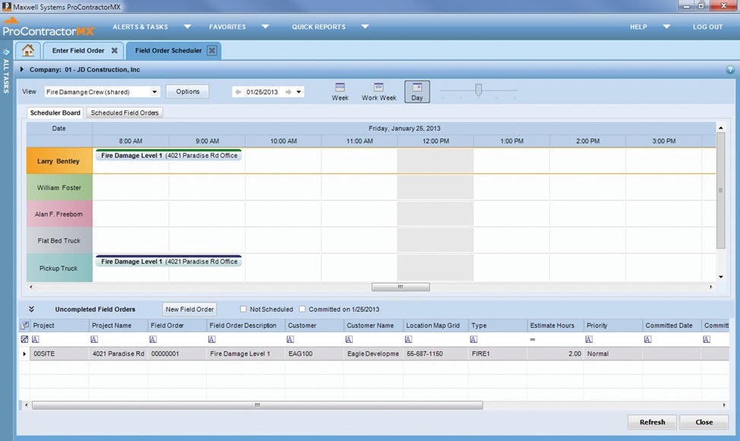Click the Refresh button
This screenshot has height=441, width=740.
[x=652, y=422]
